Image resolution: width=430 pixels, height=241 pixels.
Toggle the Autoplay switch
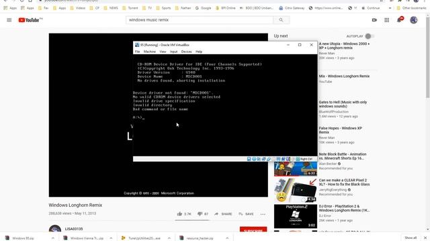pyautogui.click(x=369, y=36)
